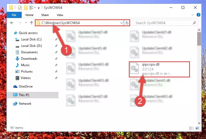Go forward with the right arrow
Screen dimensions: 206x139
point(20,23)
